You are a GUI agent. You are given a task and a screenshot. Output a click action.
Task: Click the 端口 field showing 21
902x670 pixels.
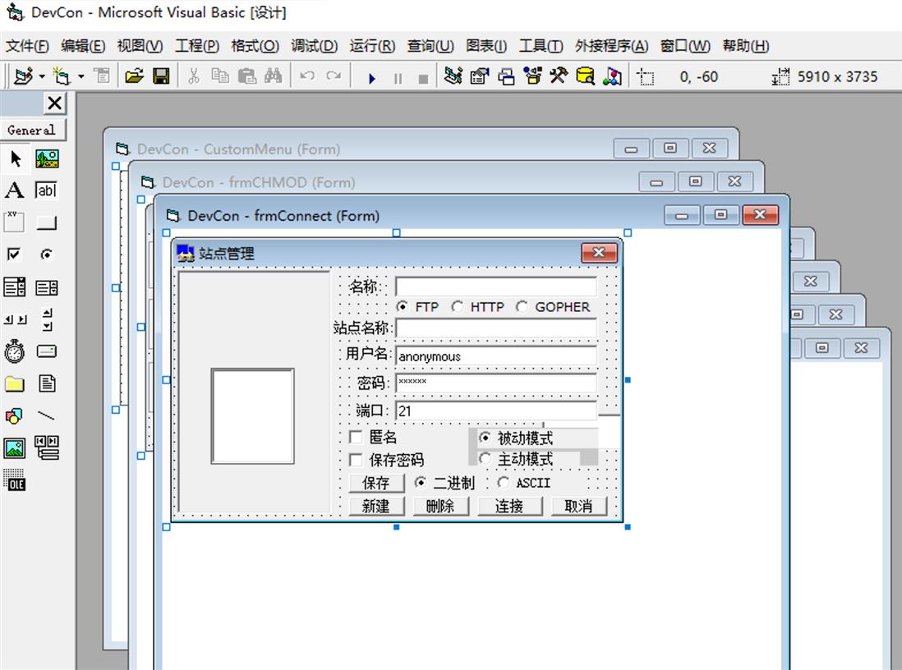point(496,411)
